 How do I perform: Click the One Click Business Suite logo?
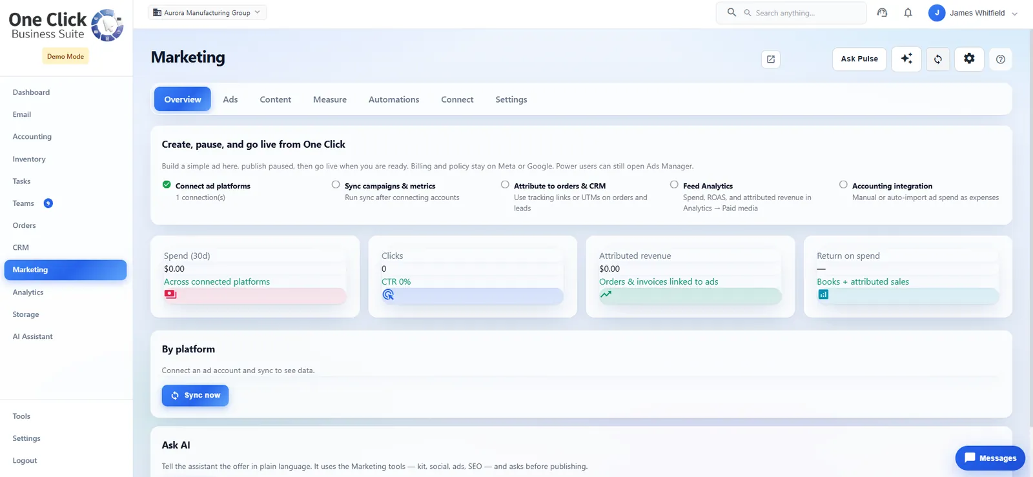[x=65, y=26]
